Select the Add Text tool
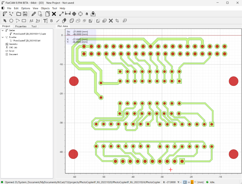The height and width of the screenshot is (184, 242). click(x=45, y=21)
